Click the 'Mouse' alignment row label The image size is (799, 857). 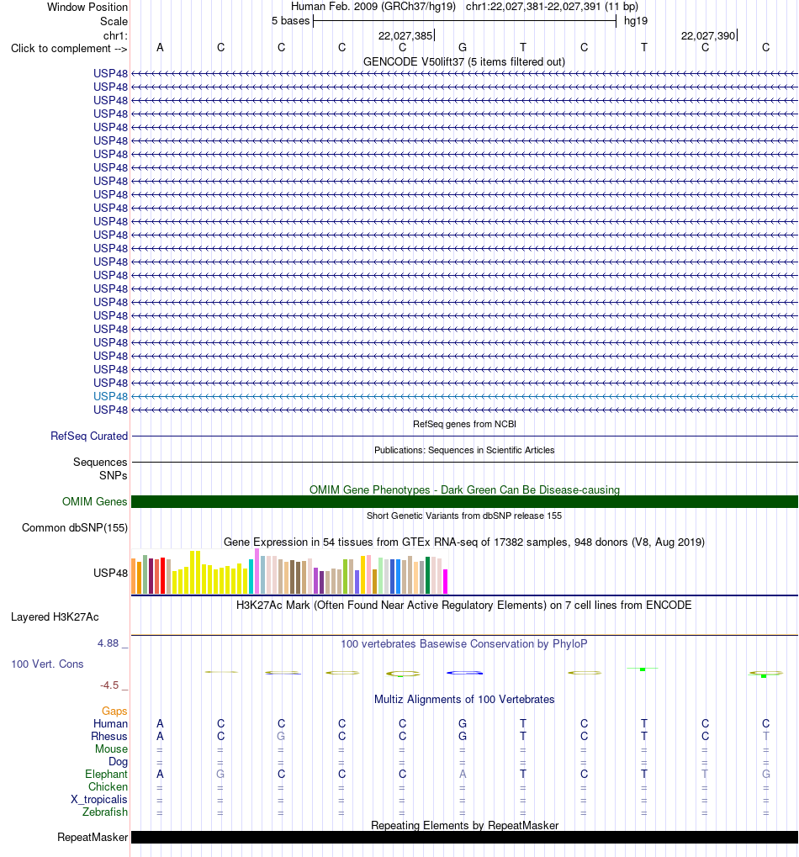pos(112,749)
